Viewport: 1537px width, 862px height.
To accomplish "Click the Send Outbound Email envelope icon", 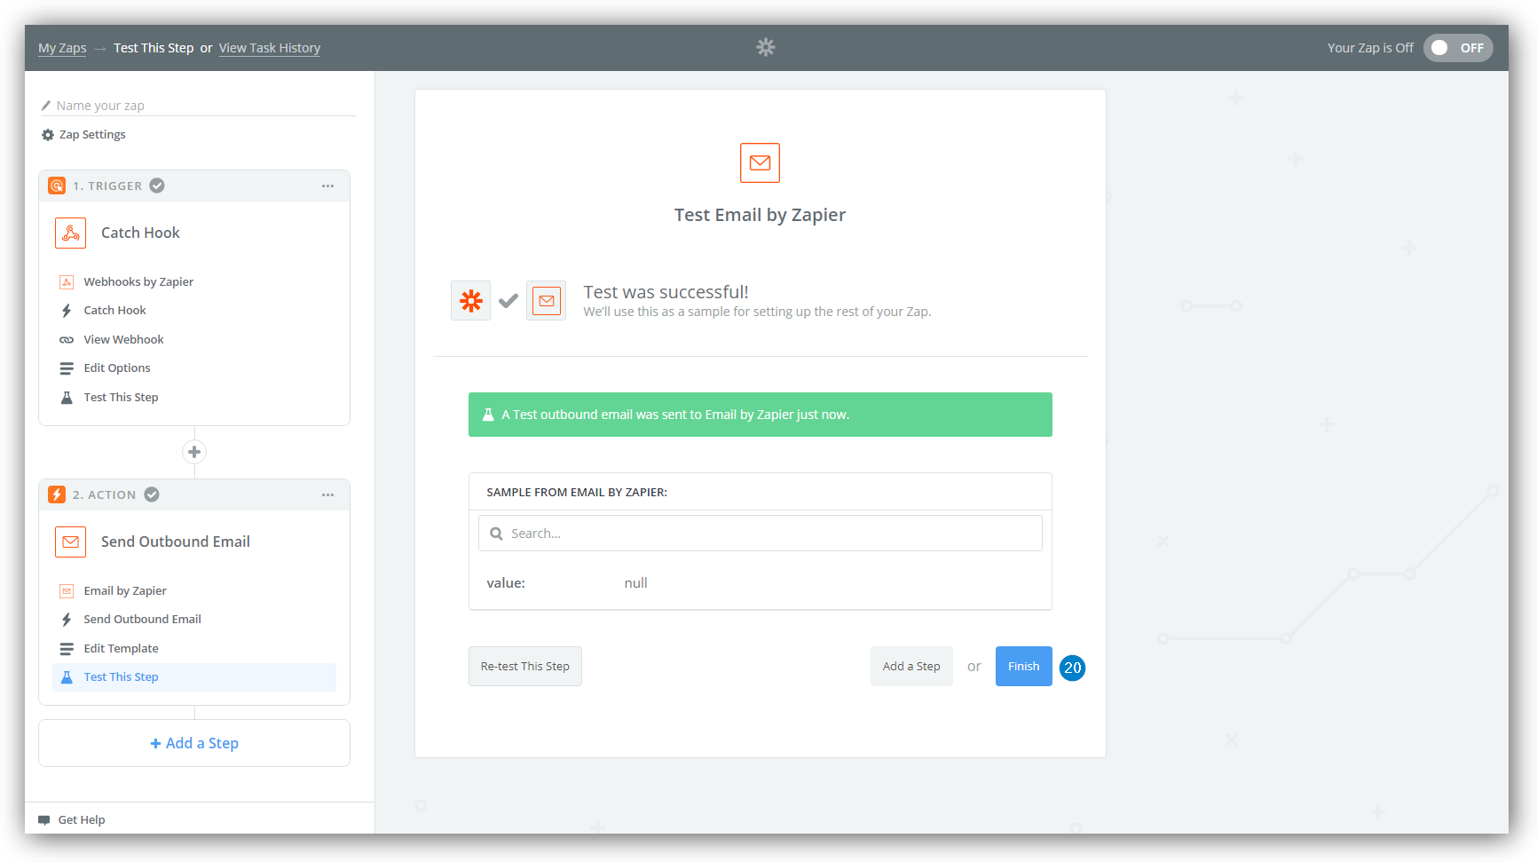I will click(x=71, y=542).
